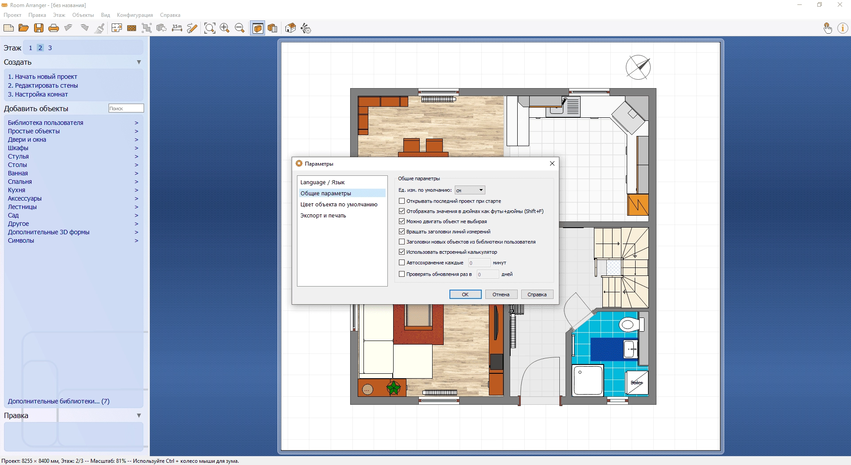The height and width of the screenshot is (465, 851).
Task: Open the 3D house view icon
Action: point(290,28)
